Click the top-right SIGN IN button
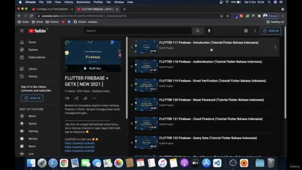Screen dimensions: 302x170 tap(270, 31)
